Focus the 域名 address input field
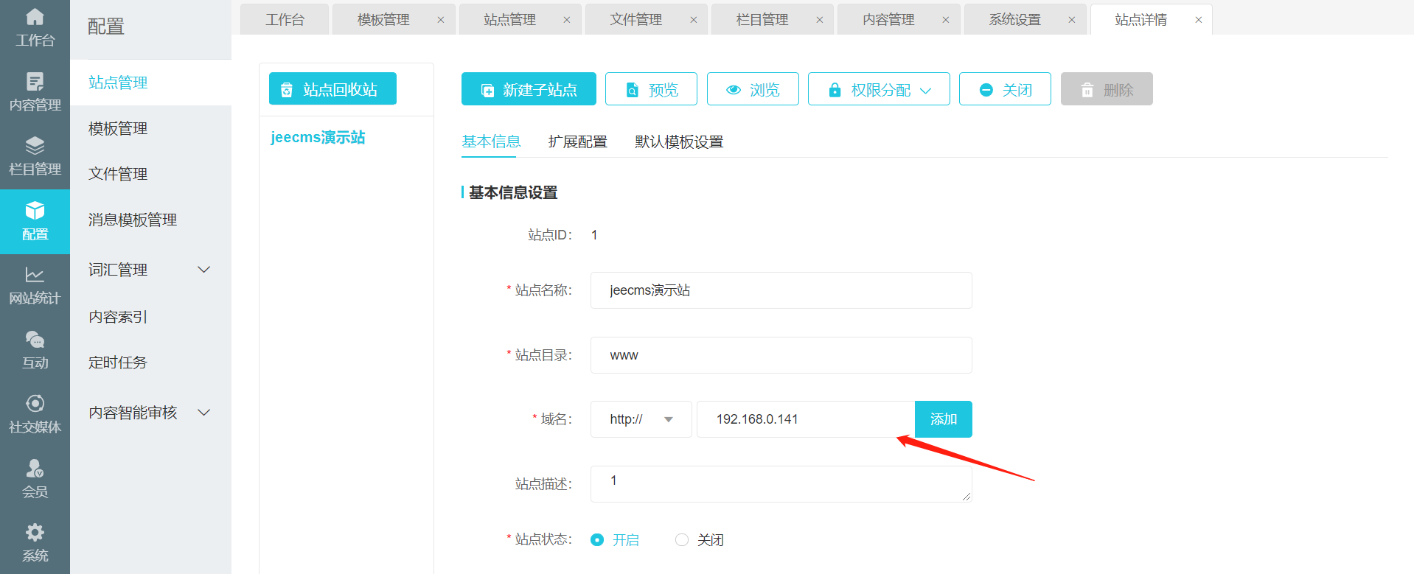Viewport: 1414px width, 574px height. click(x=806, y=419)
